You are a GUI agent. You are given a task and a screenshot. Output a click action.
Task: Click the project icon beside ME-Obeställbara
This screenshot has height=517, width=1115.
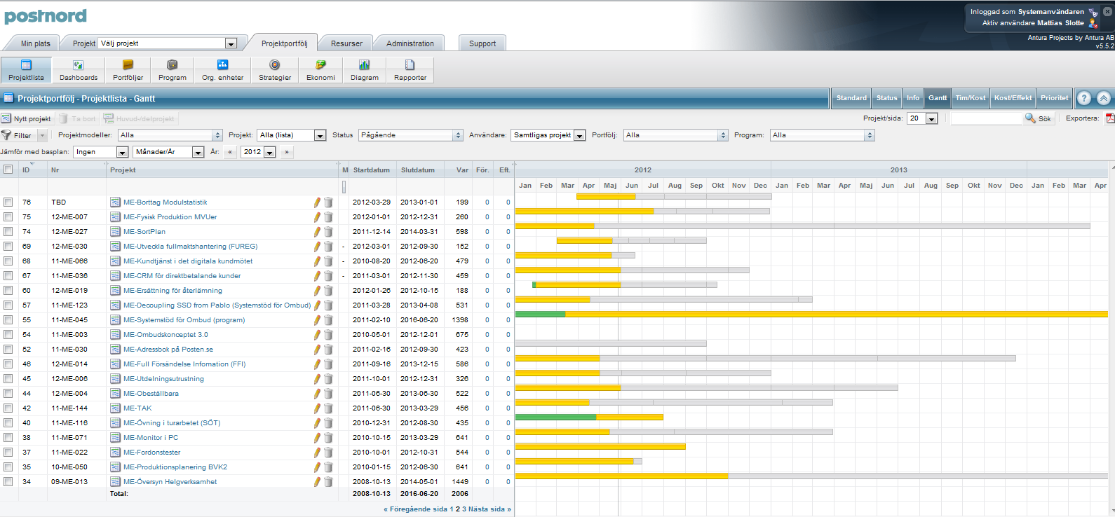pos(116,394)
